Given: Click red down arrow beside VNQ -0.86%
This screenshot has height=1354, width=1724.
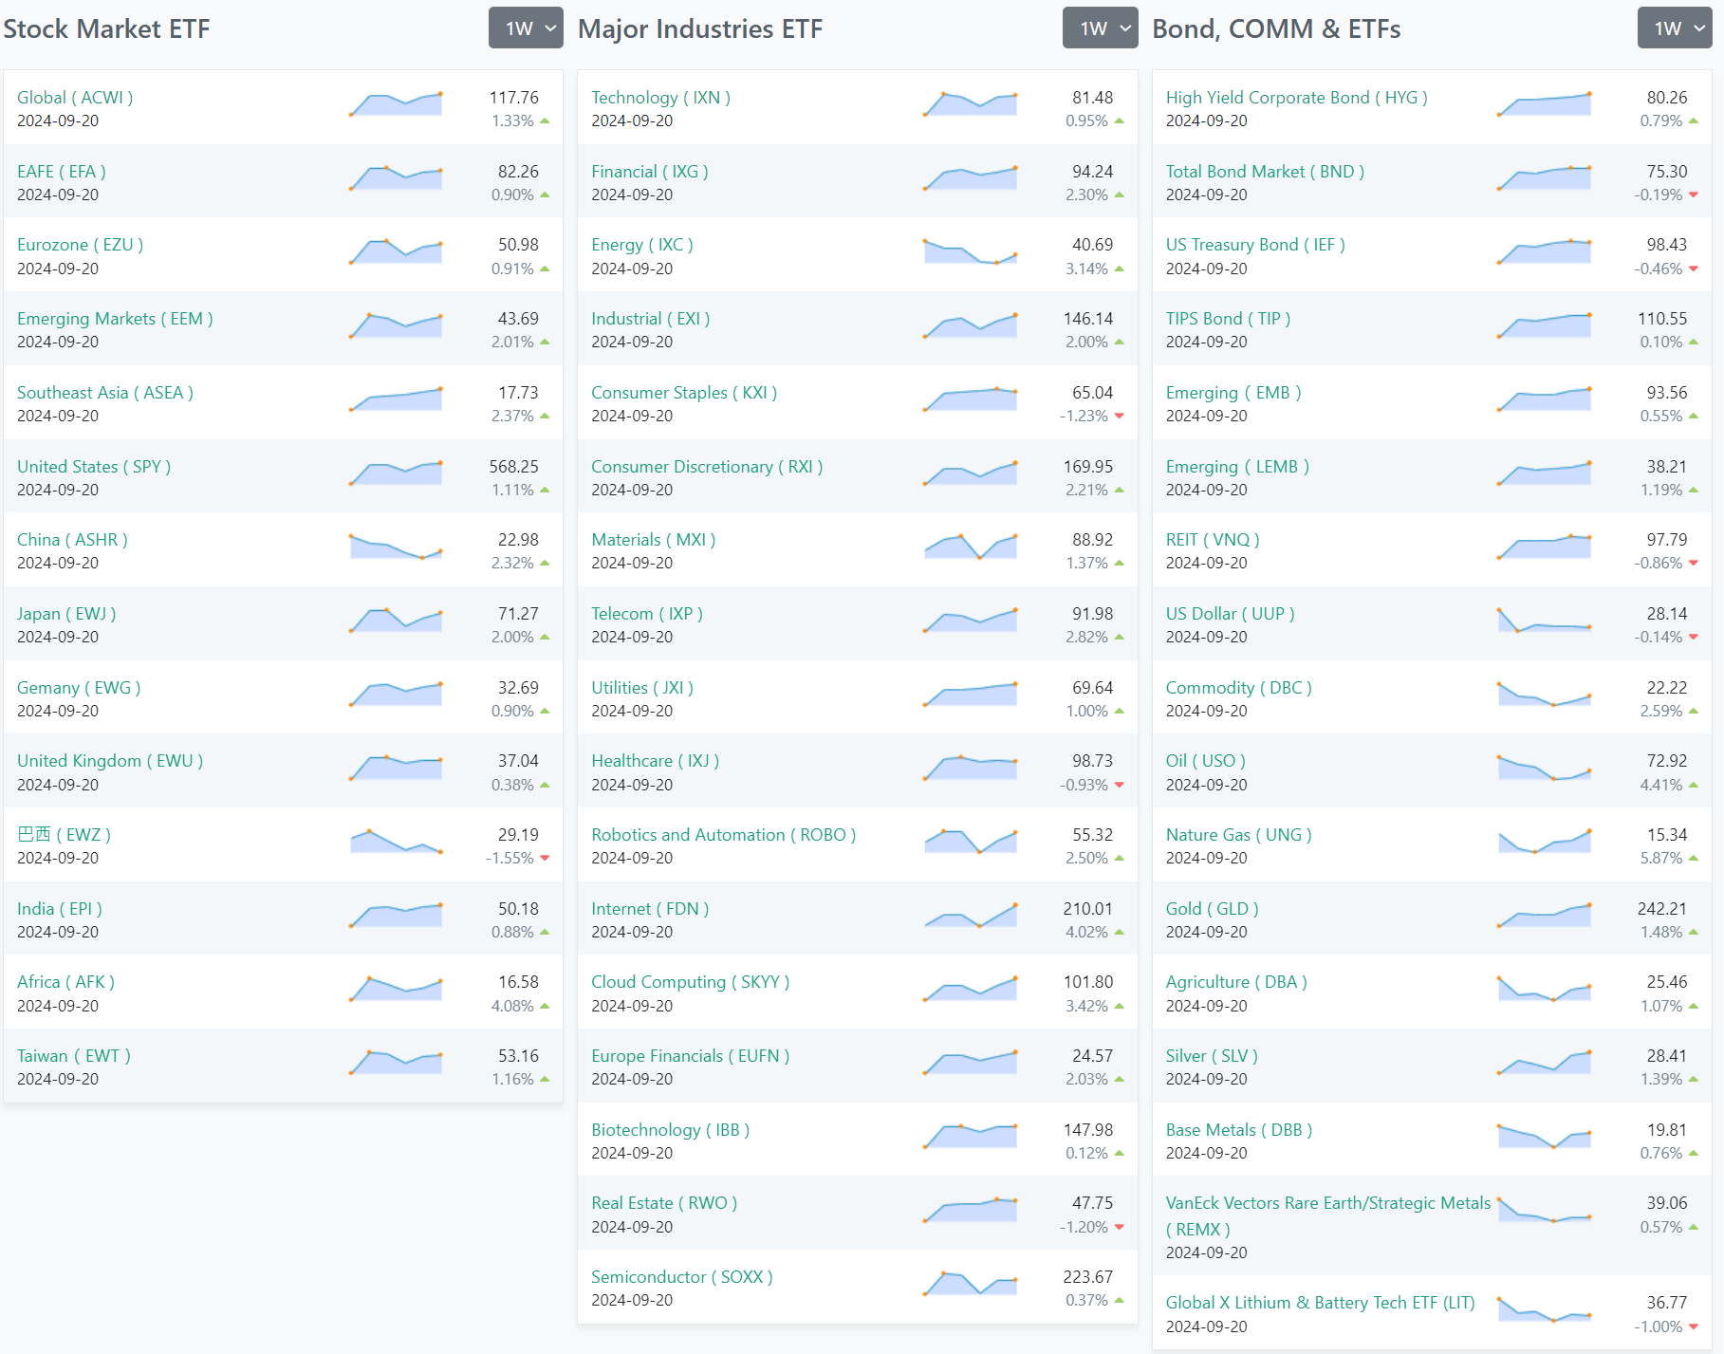Looking at the screenshot, I should click(x=1694, y=563).
